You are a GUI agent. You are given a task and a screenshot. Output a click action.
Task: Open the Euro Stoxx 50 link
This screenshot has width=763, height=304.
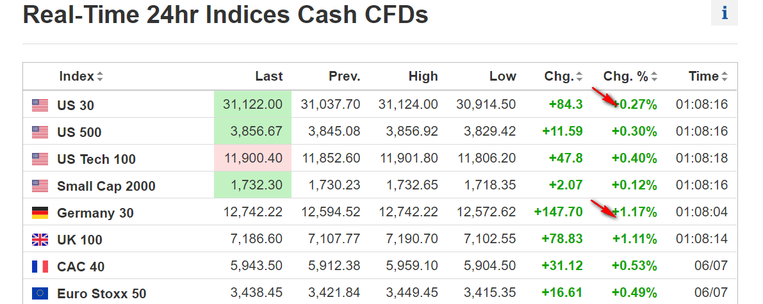[x=101, y=294]
